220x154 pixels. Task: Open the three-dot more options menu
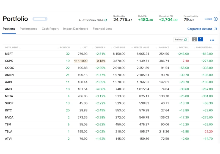(212, 40)
